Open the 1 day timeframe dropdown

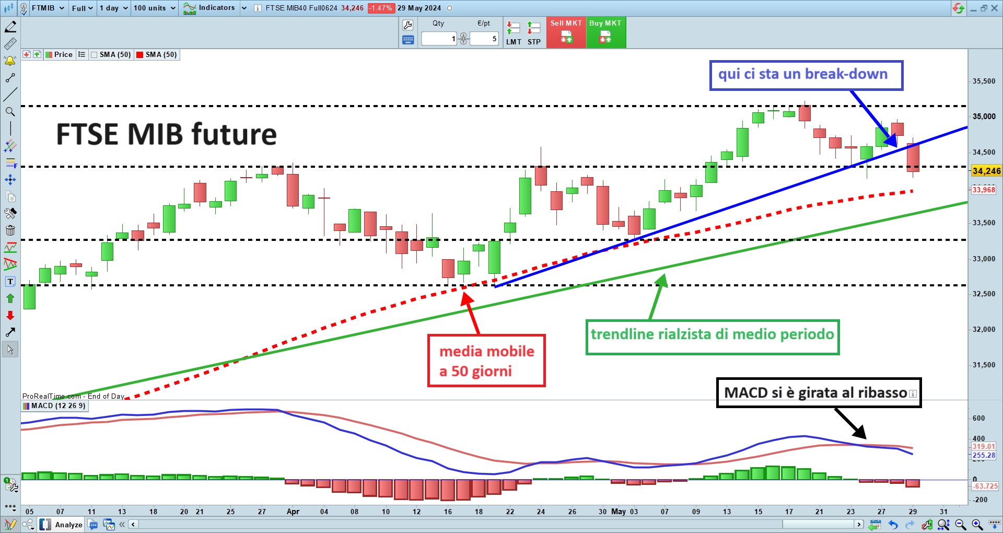(113, 8)
